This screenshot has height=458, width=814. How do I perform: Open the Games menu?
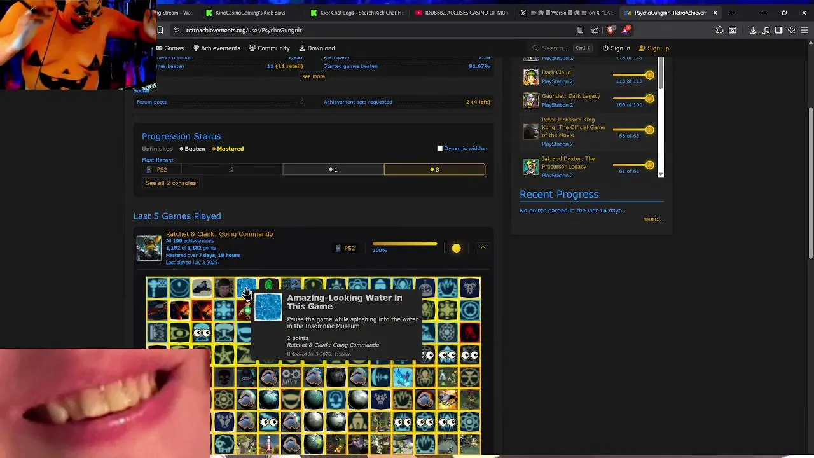[x=170, y=48]
